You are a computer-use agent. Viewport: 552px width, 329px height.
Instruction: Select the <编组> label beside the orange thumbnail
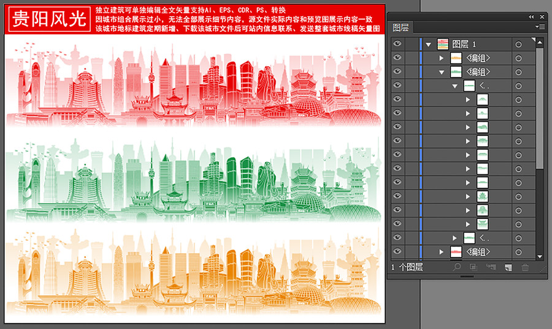pos(478,58)
